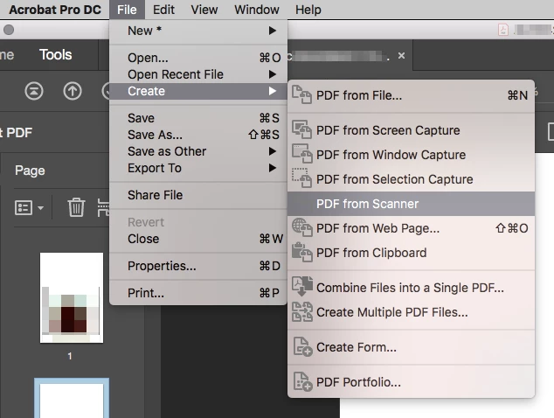Screen dimensions: 554x418
Task: Choose PDF from Window Capture label
Action: [391, 155]
